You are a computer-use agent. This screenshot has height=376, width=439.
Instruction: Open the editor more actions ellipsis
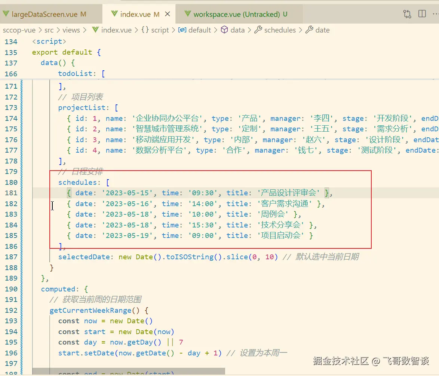(x=436, y=14)
